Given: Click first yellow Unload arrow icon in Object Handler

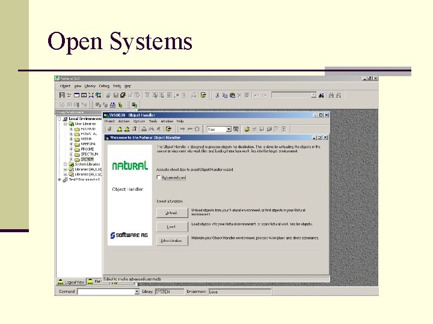Looking at the screenshot, I should click(x=120, y=129).
